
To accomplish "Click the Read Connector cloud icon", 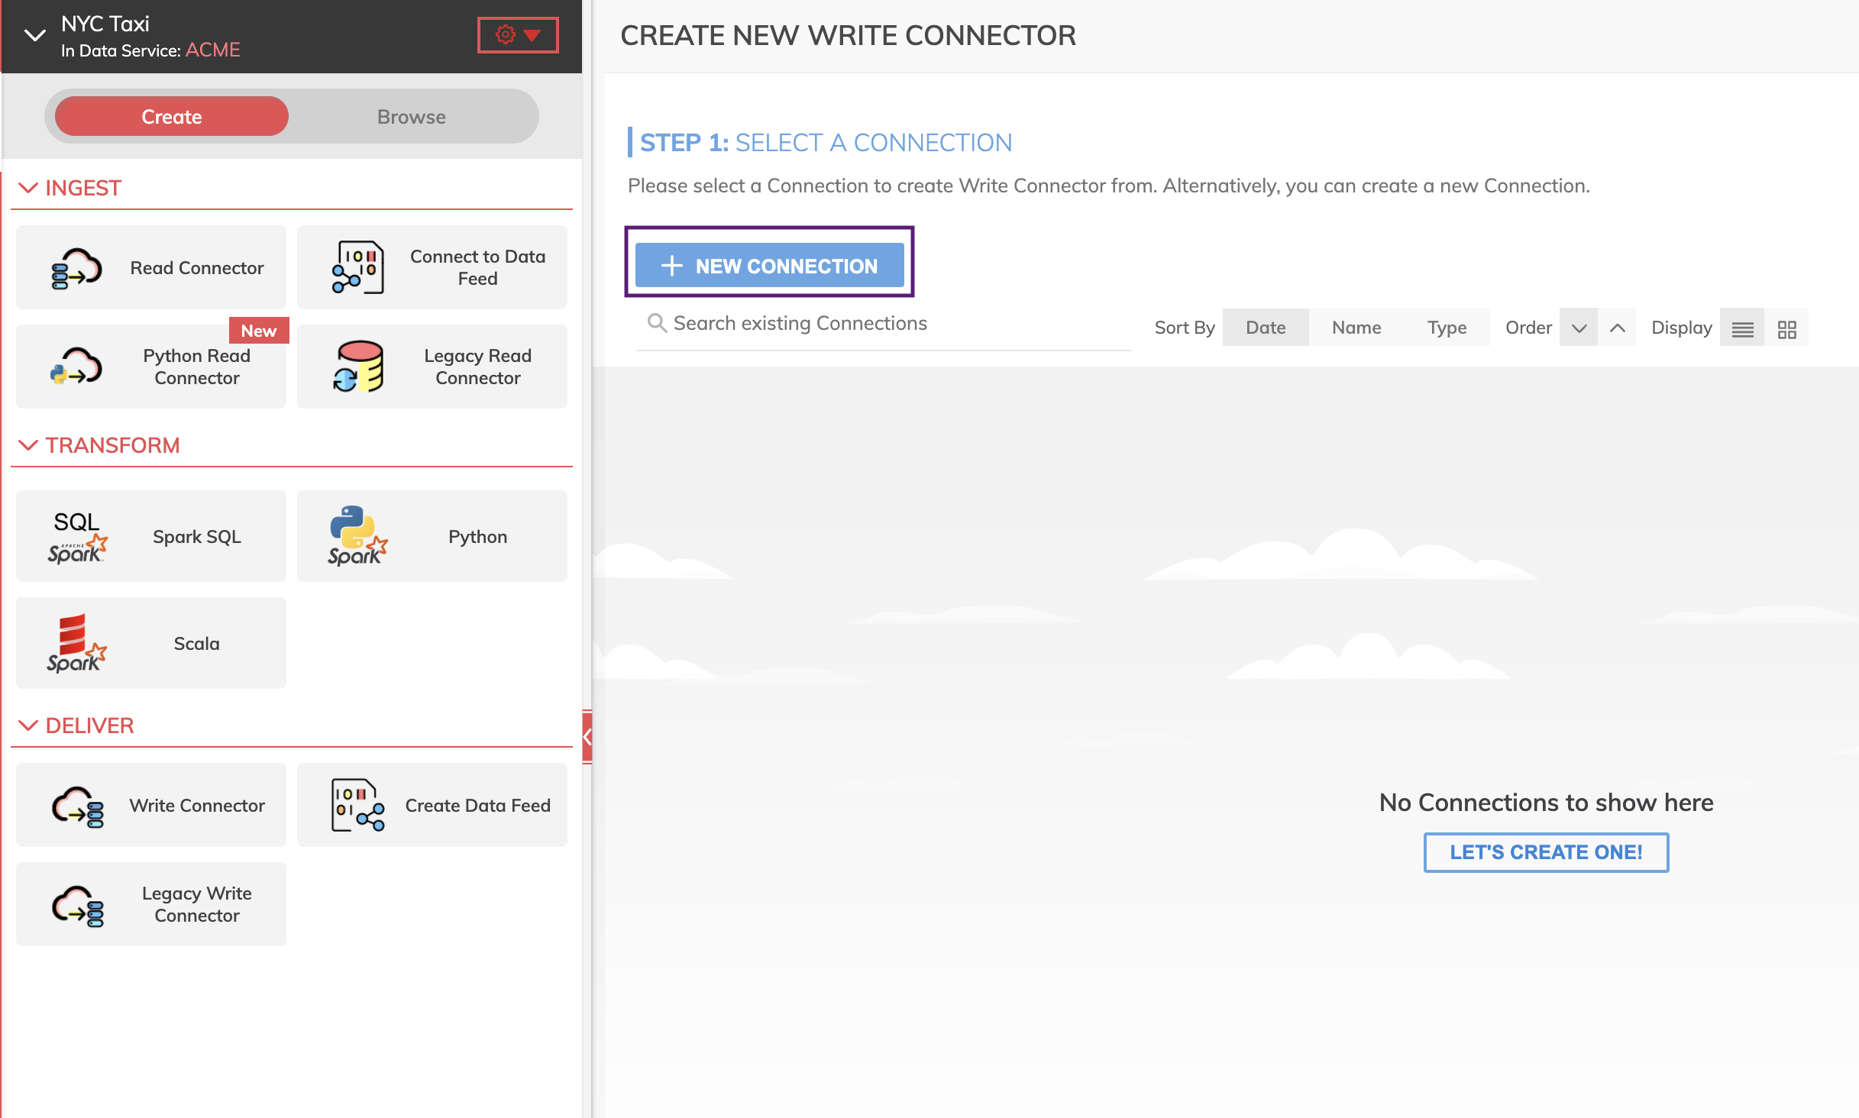I will [76, 268].
